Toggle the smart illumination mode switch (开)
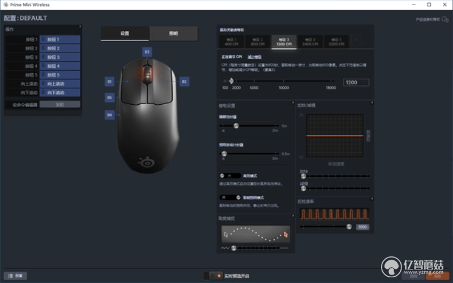 point(230,198)
